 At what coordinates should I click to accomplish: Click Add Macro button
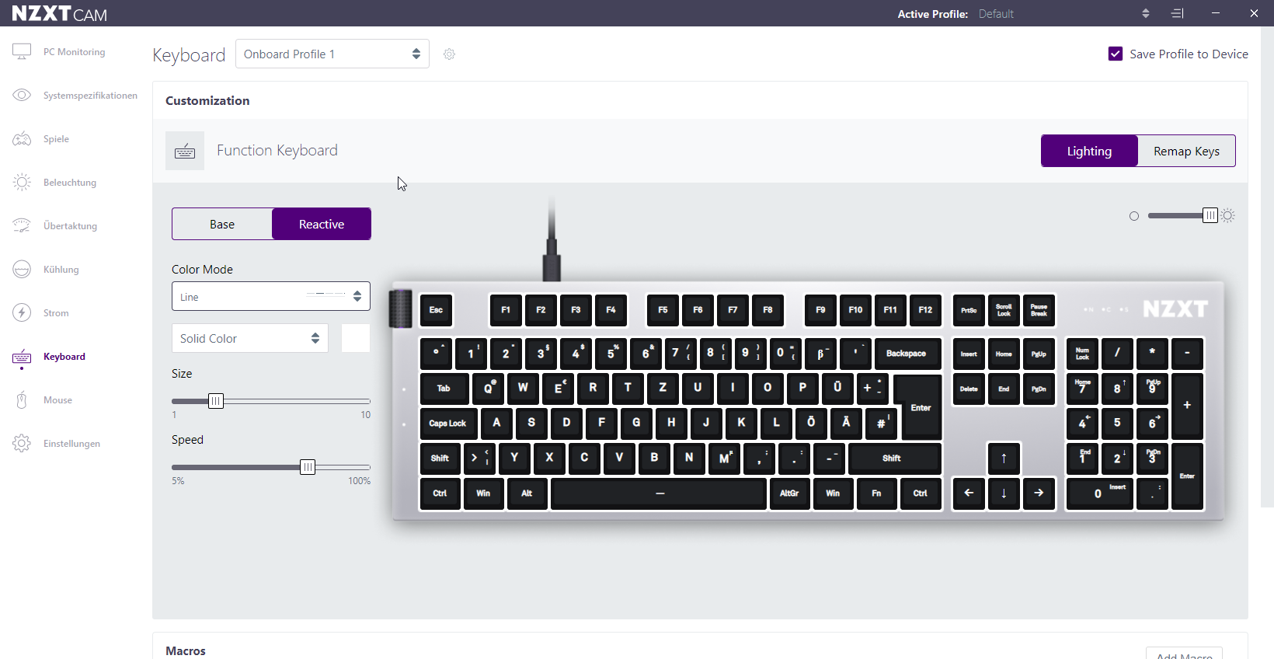point(1184,654)
